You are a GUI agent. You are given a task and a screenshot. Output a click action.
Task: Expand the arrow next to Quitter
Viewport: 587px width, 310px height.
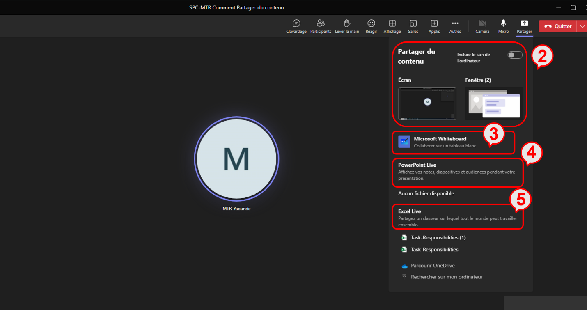tap(582, 26)
